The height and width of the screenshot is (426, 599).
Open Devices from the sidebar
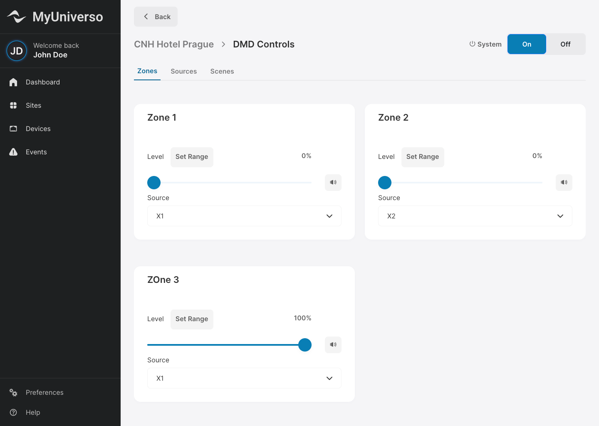point(60,129)
